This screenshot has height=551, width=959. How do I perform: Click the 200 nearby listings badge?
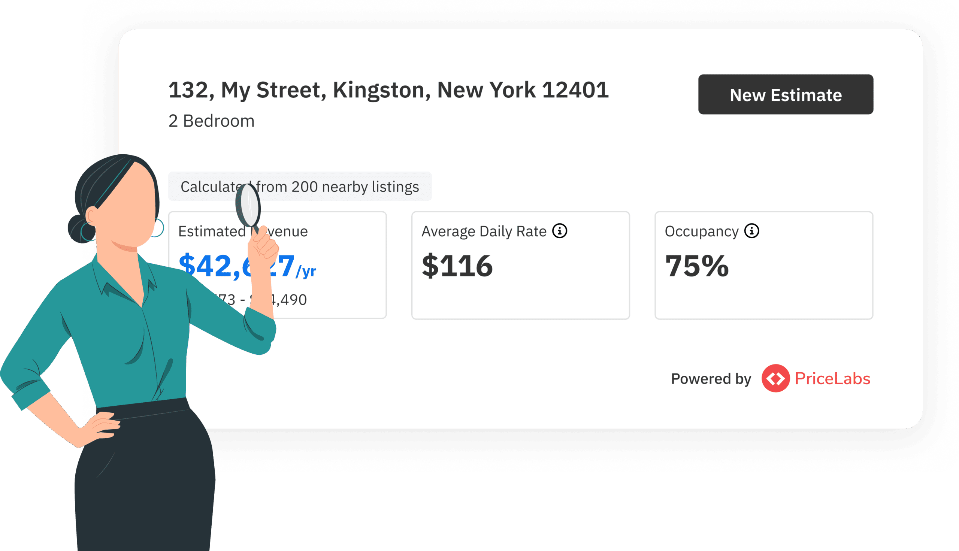coord(337,187)
